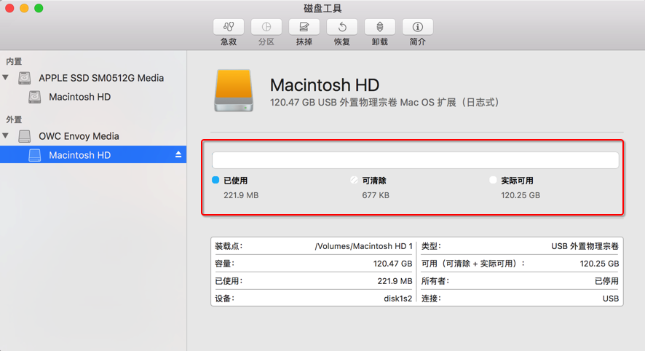Click the Unmount (卸载) toolbar icon
Image resolution: width=645 pixels, height=351 pixels.
click(380, 27)
